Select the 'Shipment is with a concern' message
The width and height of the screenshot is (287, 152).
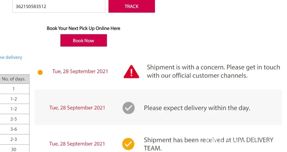[213, 71]
